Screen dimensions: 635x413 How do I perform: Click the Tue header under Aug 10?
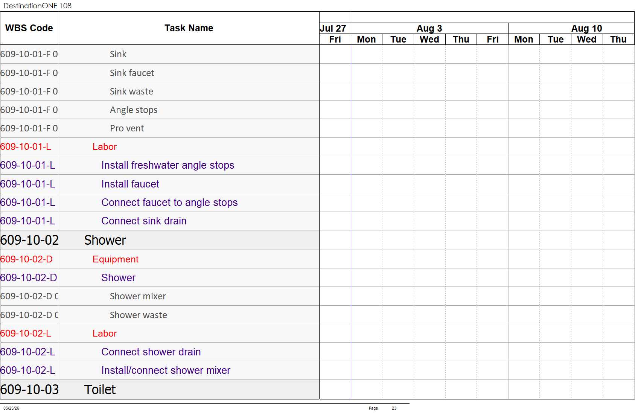[x=556, y=40]
